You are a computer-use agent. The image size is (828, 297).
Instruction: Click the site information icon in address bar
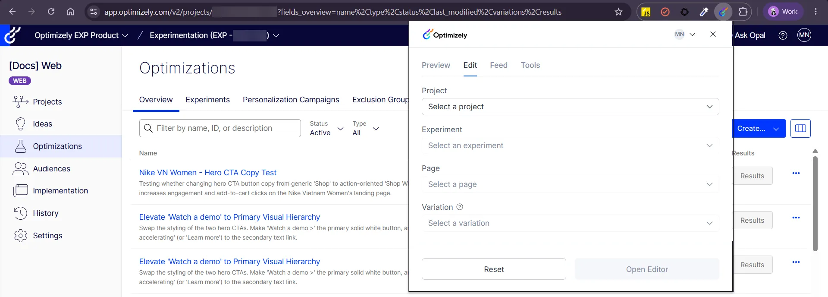pos(93,12)
